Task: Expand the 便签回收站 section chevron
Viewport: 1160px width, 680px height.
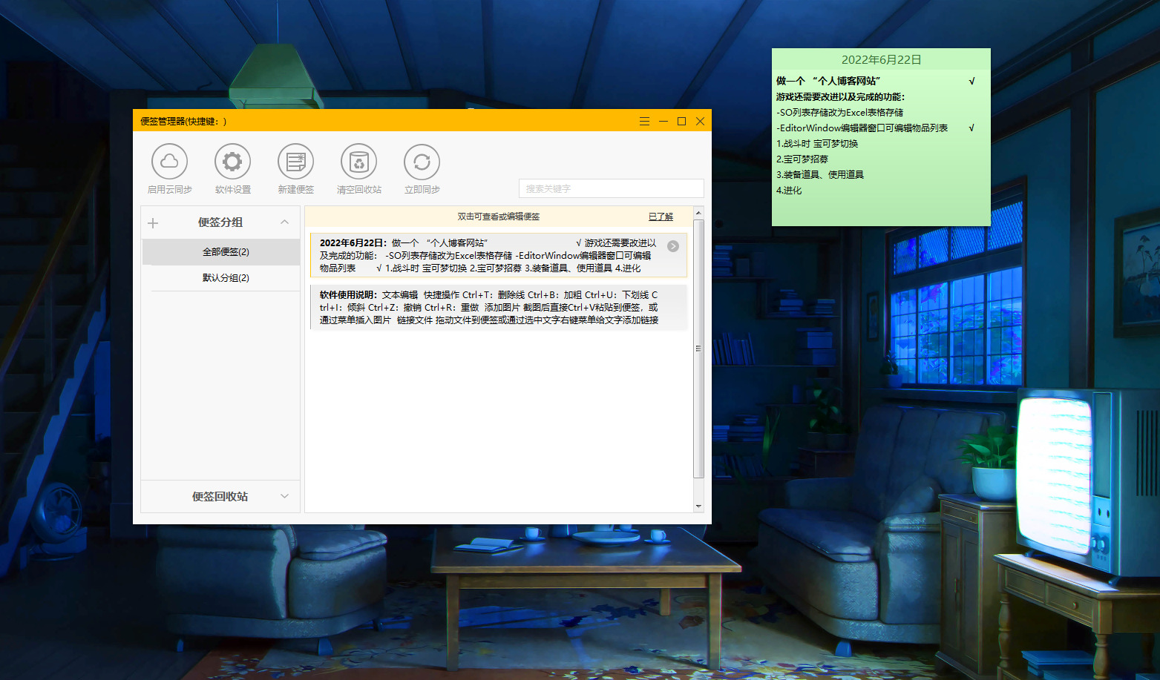Action: pos(284,496)
